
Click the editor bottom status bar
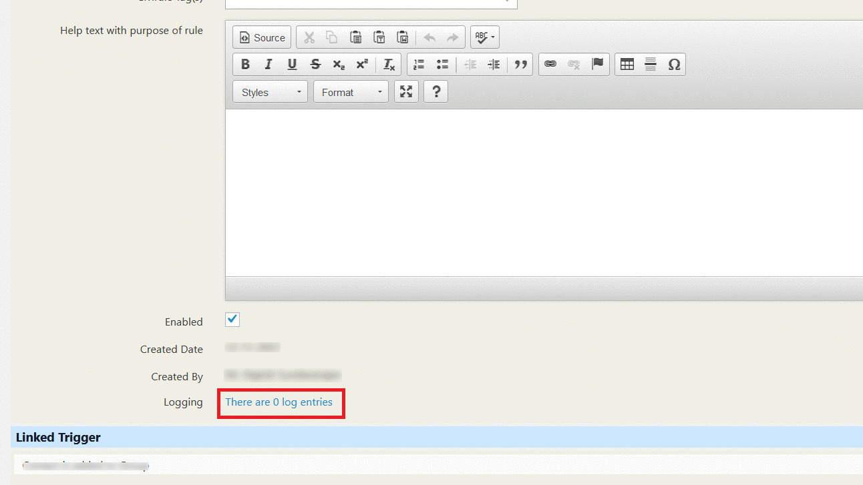pyautogui.click(x=544, y=288)
